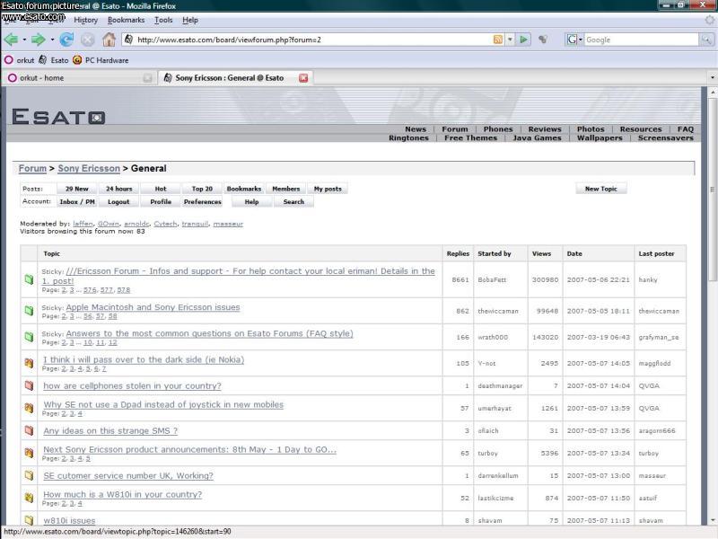This screenshot has height=539, width=718.
Task: Click the Replies column header
Action: (458, 253)
